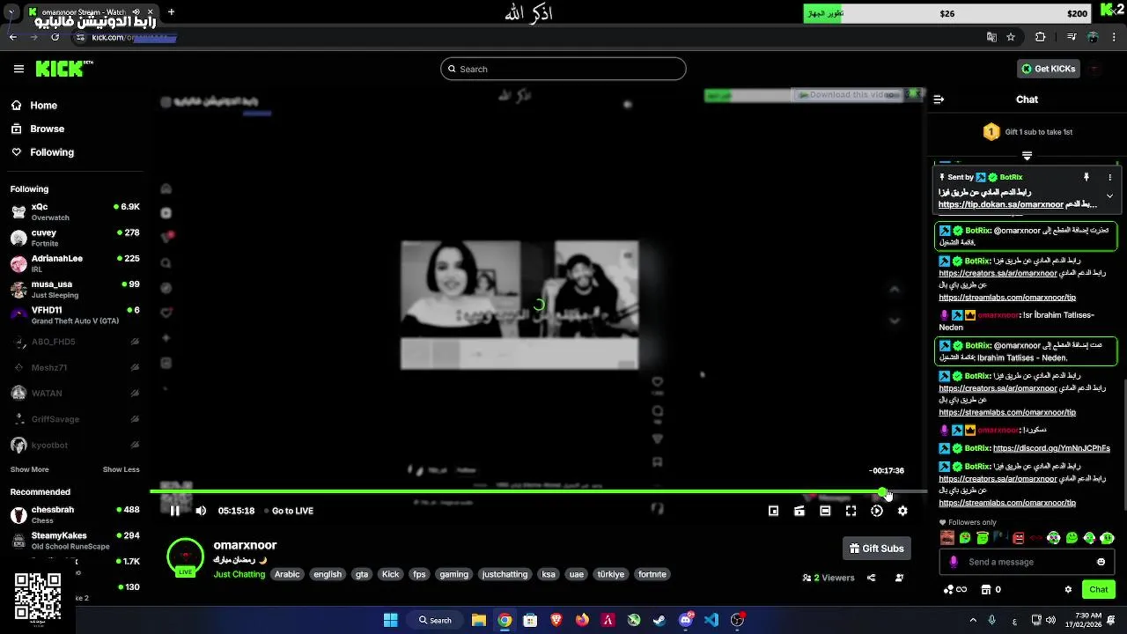Seek within the green progress bar
Screen dimensions: 1127x634
point(515,491)
